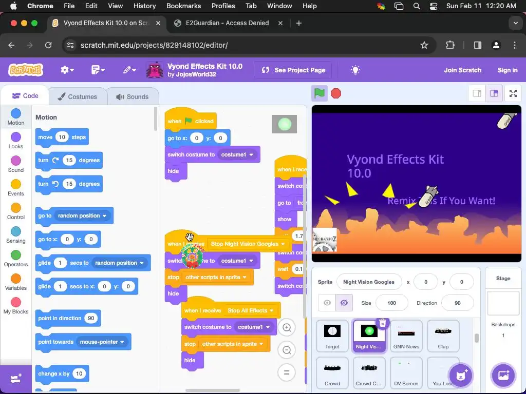
Task: Click the sprite Direction input field
Action: click(457, 303)
